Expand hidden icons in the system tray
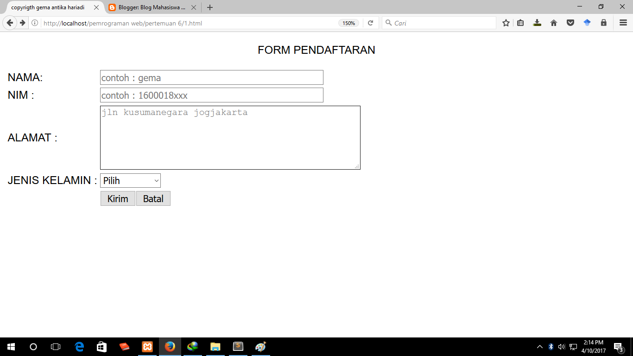The height and width of the screenshot is (356, 633). [539, 346]
